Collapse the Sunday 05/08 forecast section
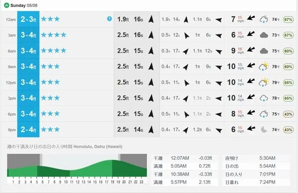Screen dimensions: 298x193 (6, 5)
